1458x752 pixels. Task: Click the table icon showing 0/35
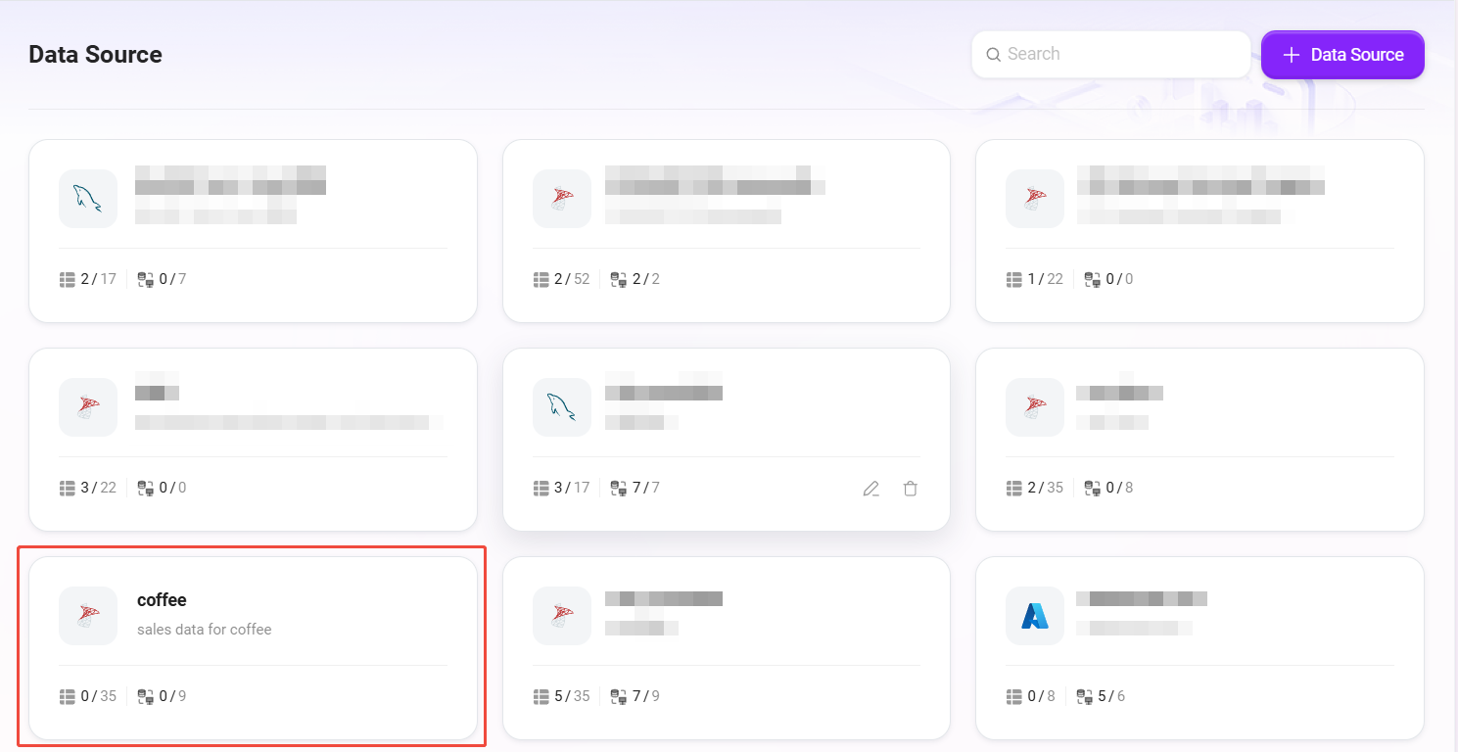pos(68,697)
